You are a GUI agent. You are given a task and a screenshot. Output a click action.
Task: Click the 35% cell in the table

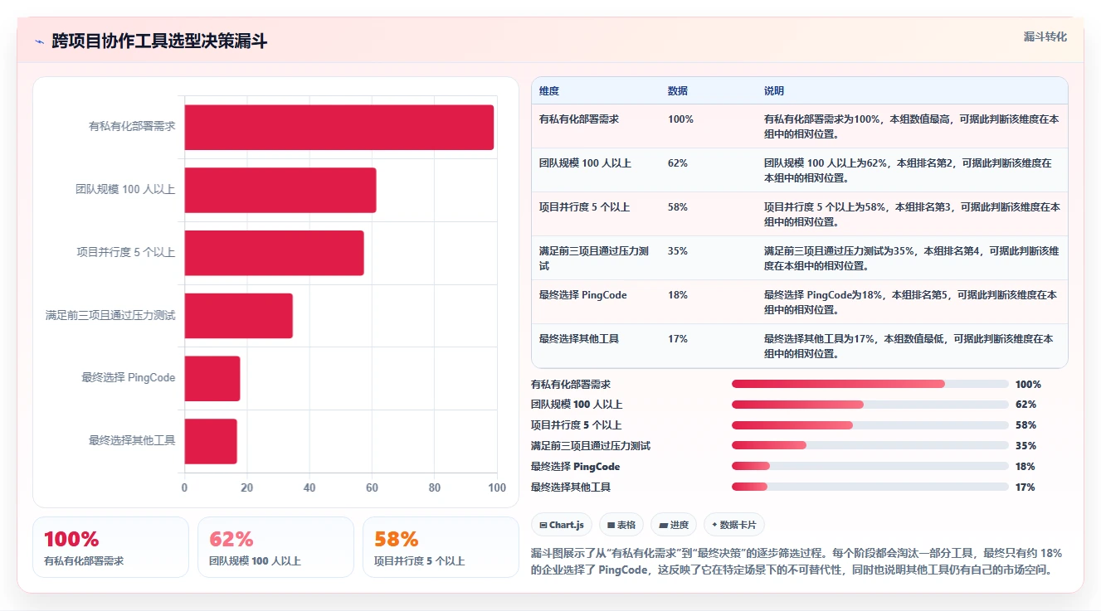(678, 251)
